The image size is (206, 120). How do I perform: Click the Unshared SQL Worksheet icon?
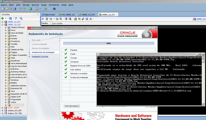pyautogui.click(x=75, y=19)
